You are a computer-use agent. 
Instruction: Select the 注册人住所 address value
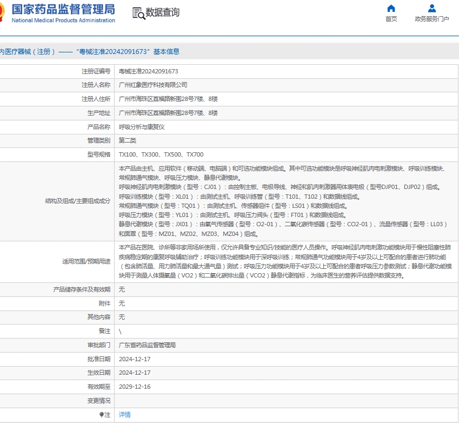pyautogui.click(x=168, y=99)
